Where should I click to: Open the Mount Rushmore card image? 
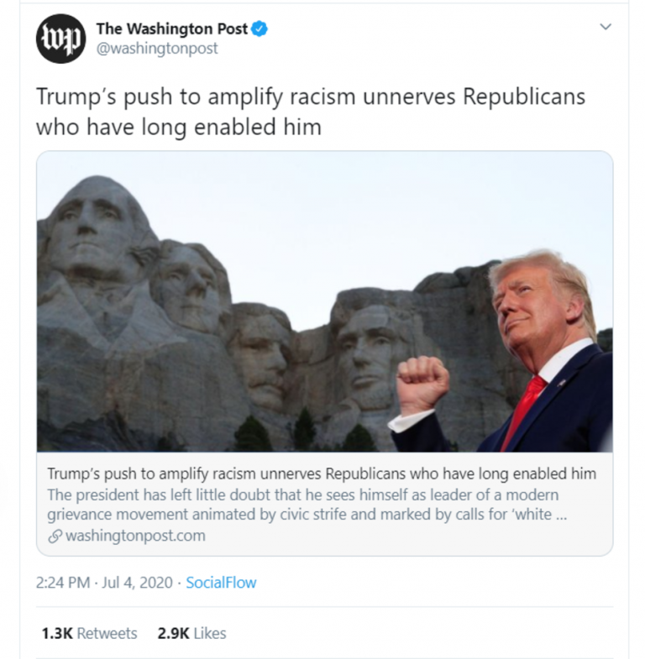tap(325, 301)
